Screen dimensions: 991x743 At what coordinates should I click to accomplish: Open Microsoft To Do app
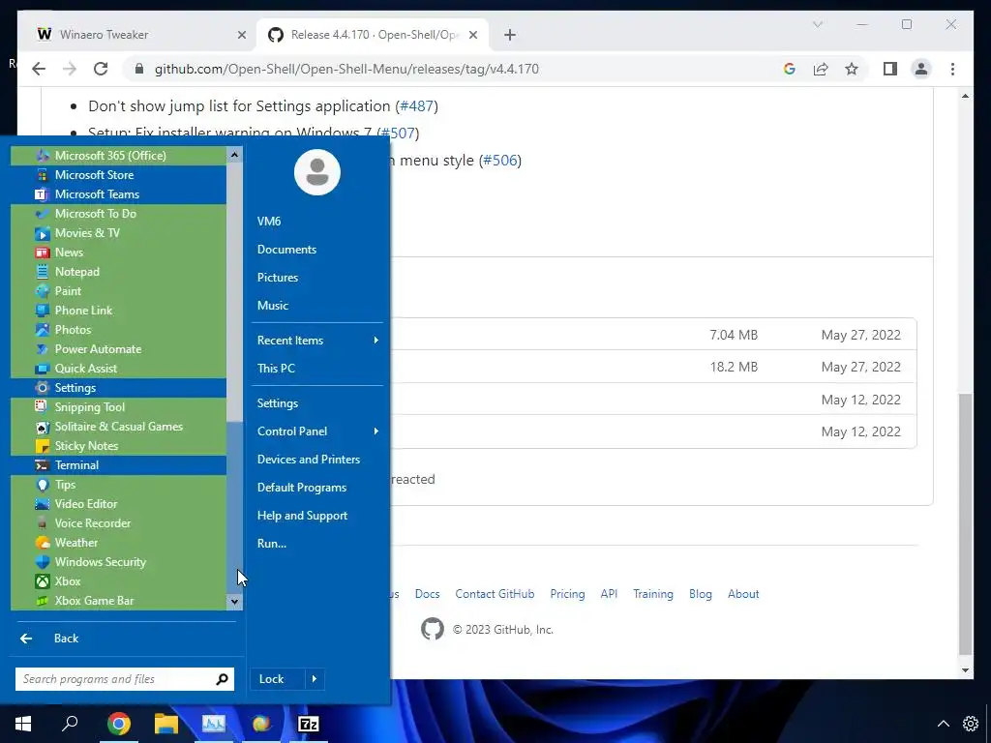[x=118, y=214]
